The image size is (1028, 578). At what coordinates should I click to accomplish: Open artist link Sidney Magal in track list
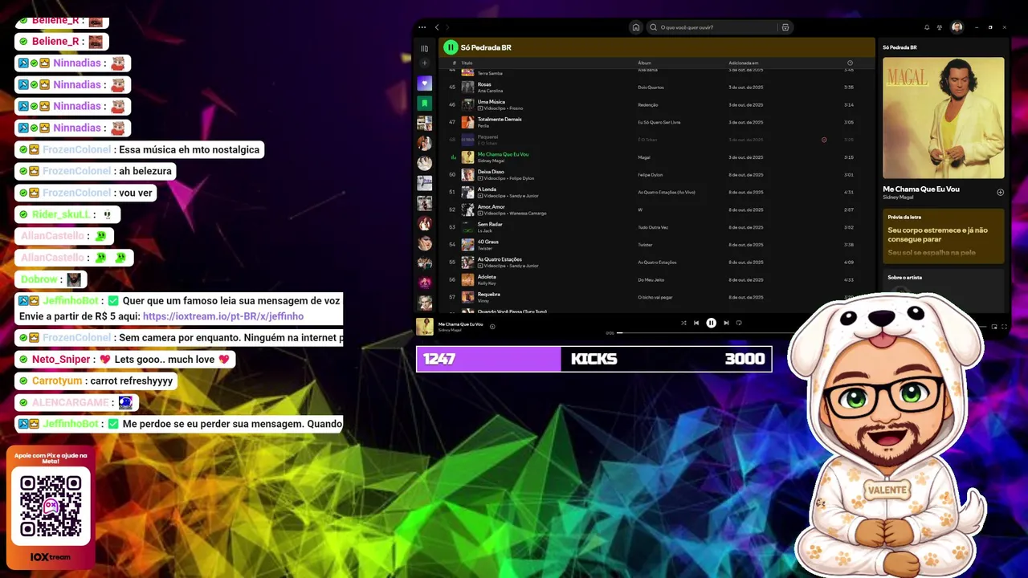click(x=491, y=161)
